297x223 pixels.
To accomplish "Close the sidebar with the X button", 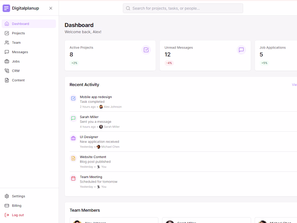I will 51,8.
